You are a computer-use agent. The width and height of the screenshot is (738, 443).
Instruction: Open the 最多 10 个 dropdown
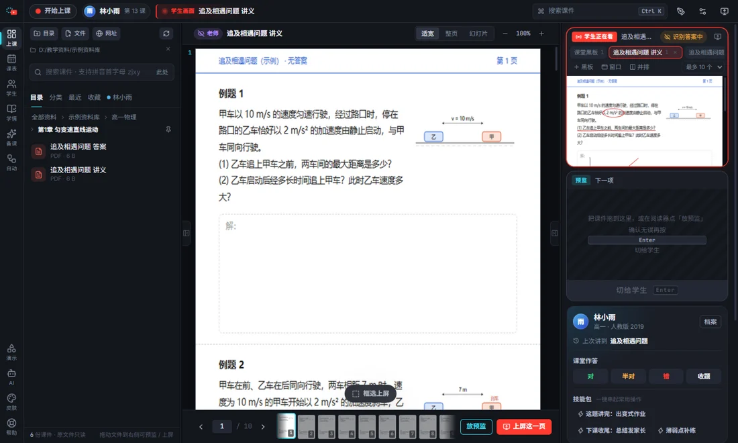(704, 67)
